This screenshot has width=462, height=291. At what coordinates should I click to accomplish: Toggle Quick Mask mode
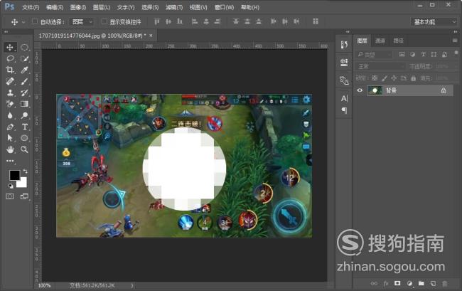[10, 196]
